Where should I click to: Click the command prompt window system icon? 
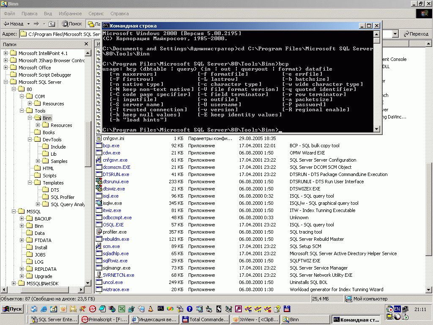click(106, 25)
